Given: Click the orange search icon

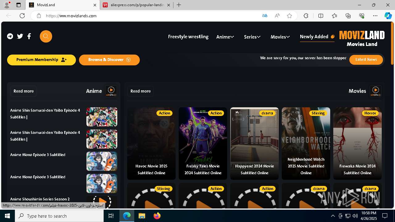Looking at the screenshot, I should 46,36.
